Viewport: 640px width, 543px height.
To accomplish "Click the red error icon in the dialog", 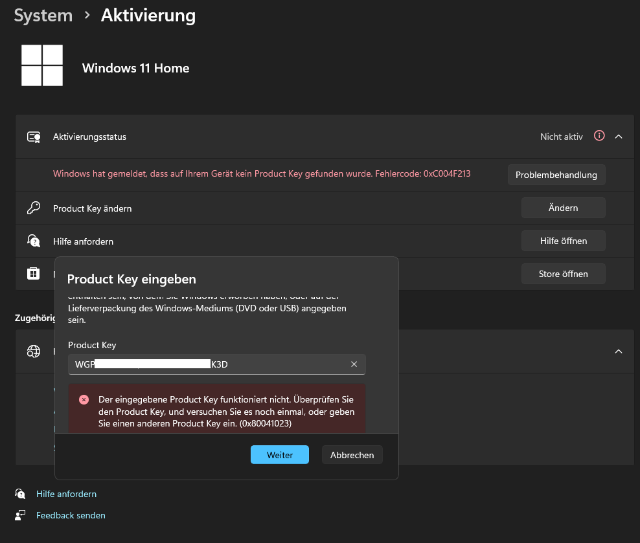I will (x=84, y=399).
